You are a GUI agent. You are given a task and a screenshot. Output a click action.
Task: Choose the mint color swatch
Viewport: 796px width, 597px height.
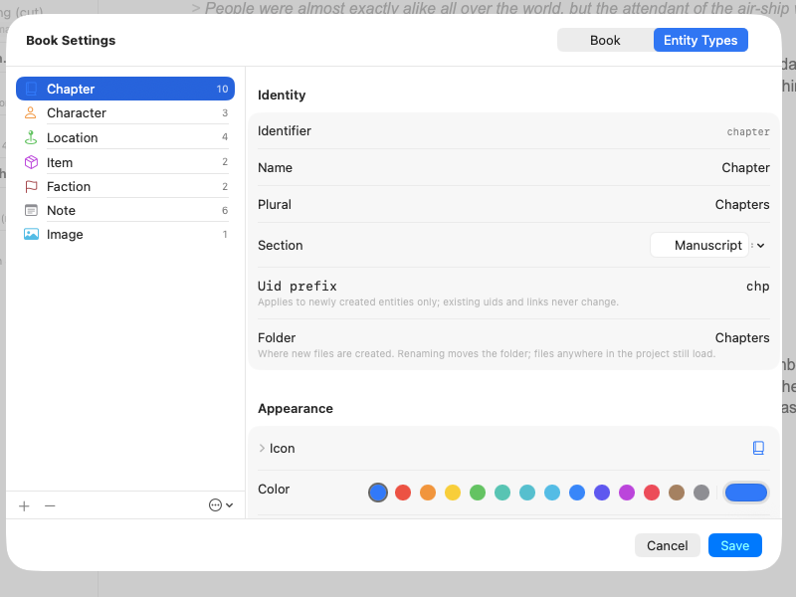(x=502, y=493)
